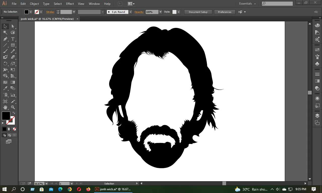Open the Transparency panel icon
The height and width of the screenshot is (193, 322).
point(317,88)
